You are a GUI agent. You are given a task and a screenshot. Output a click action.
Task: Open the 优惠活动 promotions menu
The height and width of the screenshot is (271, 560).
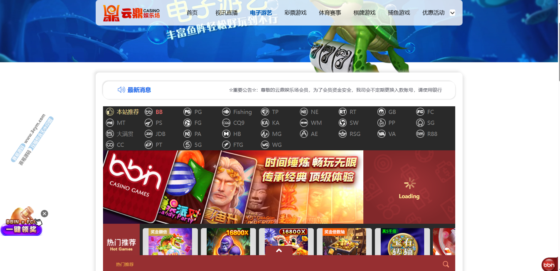pyautogui.click(x=433, y=13)
